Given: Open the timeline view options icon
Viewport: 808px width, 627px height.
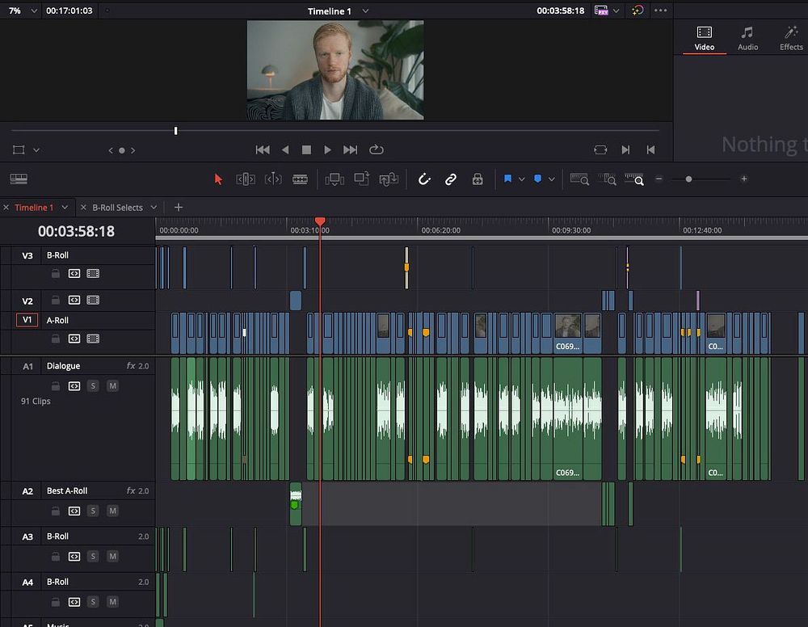Looking at the screenshot, I should pyautogui.click(x=19, y=179).
